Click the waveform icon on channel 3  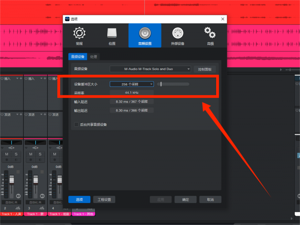point(42,208)
